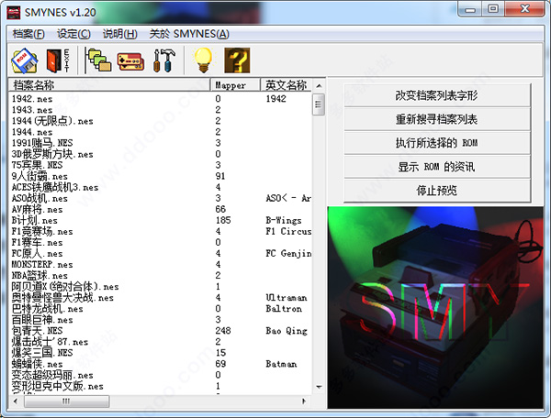
Task: Click the 执行所选择的 ROM button
Action: (437, 143)
